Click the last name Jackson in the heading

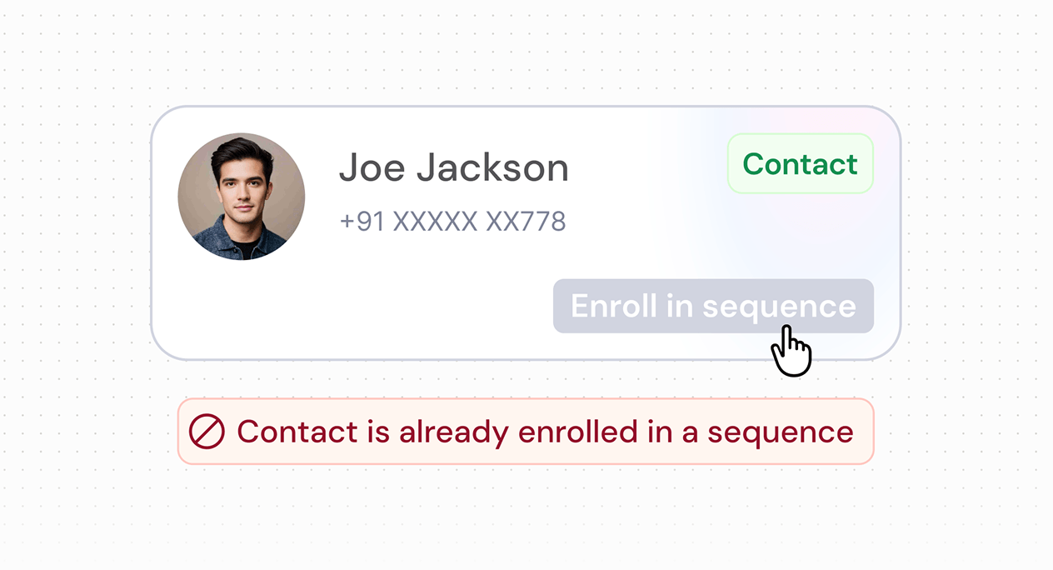tap(492, 168)
